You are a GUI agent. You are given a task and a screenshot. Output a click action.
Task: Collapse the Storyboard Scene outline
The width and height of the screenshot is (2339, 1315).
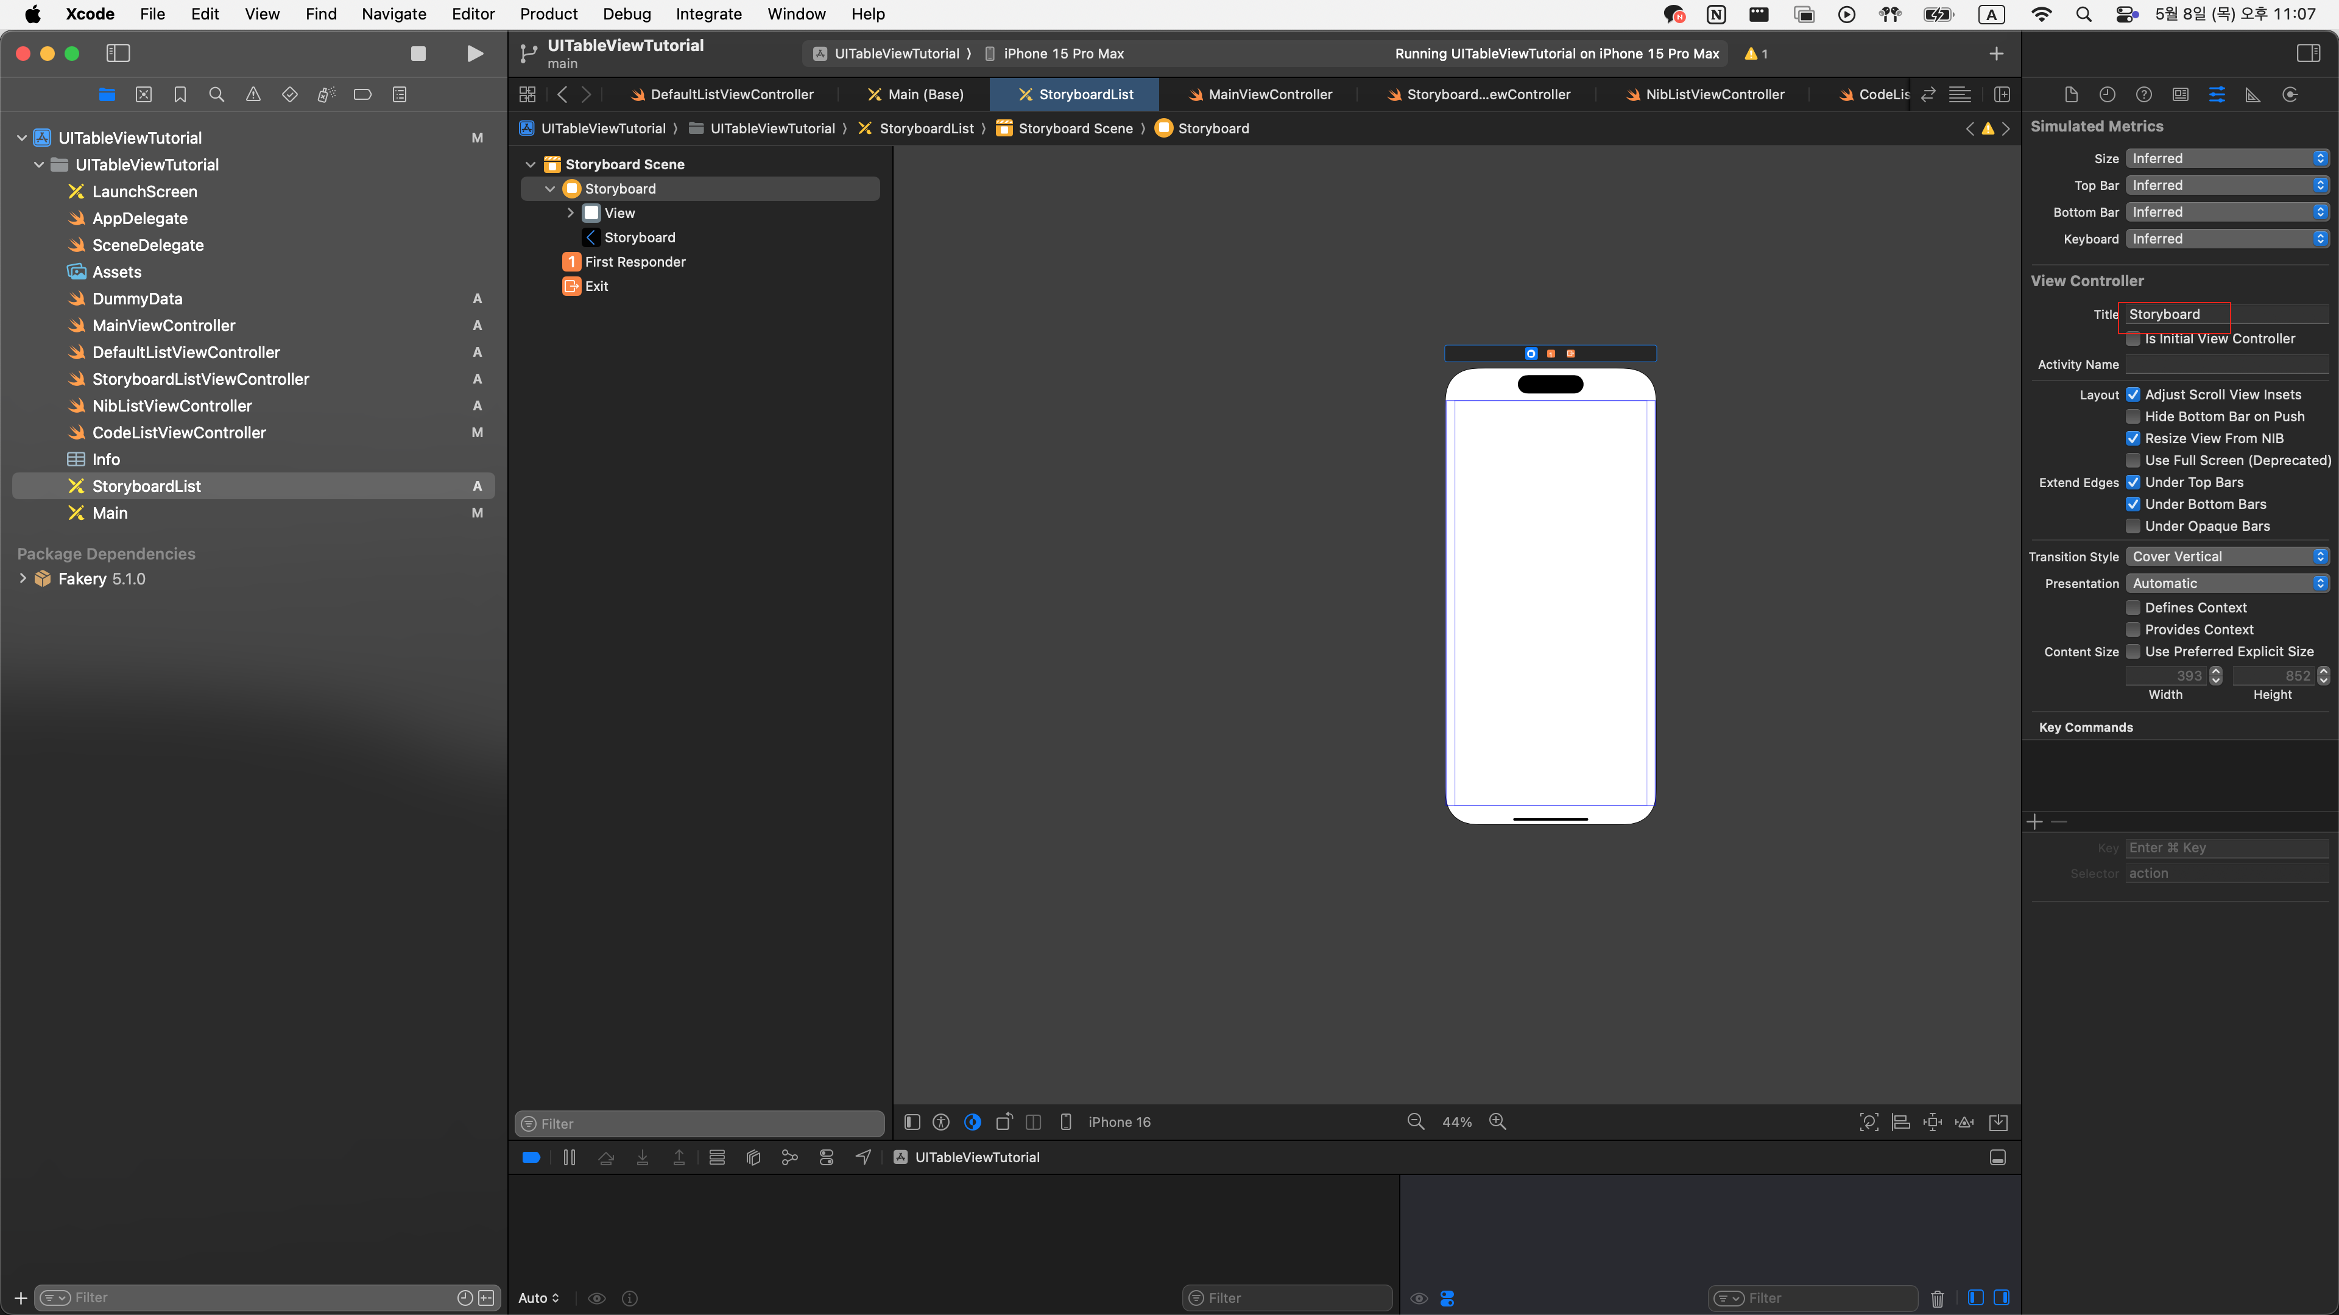point(531,164)
